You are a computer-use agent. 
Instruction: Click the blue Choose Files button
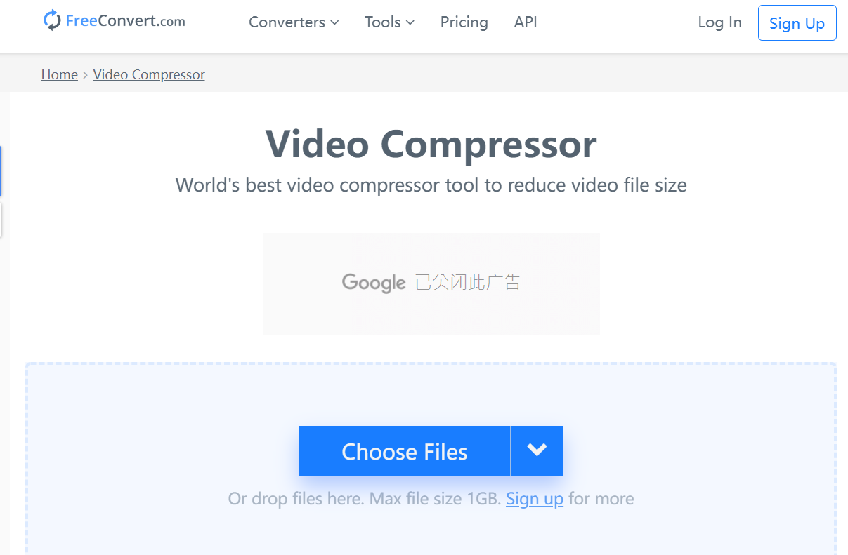click(405, 451)
